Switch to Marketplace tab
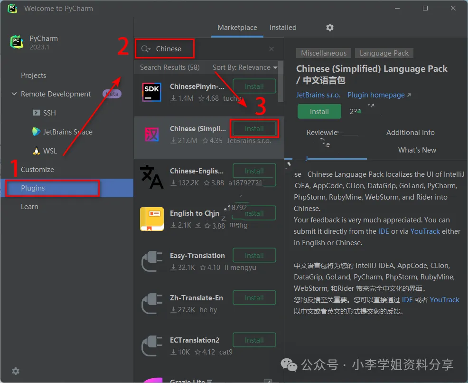This screenshot has height=383, width=468. pos(237,28)
